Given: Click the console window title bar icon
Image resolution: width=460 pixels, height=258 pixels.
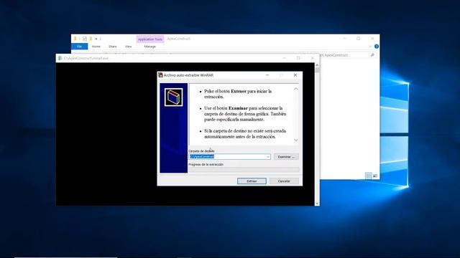Looking at the screenshot, I should pos(60,58).
